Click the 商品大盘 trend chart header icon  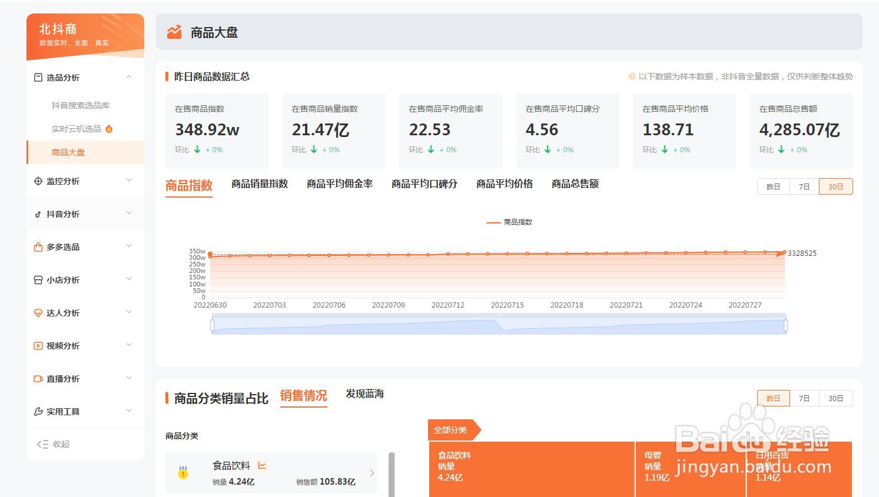[174, 32]
